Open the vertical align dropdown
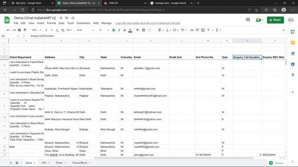This screenshot has height=167, width=298. 169,30
